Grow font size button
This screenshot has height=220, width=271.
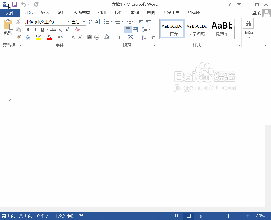pyautogui.click(x=74, y=37)
